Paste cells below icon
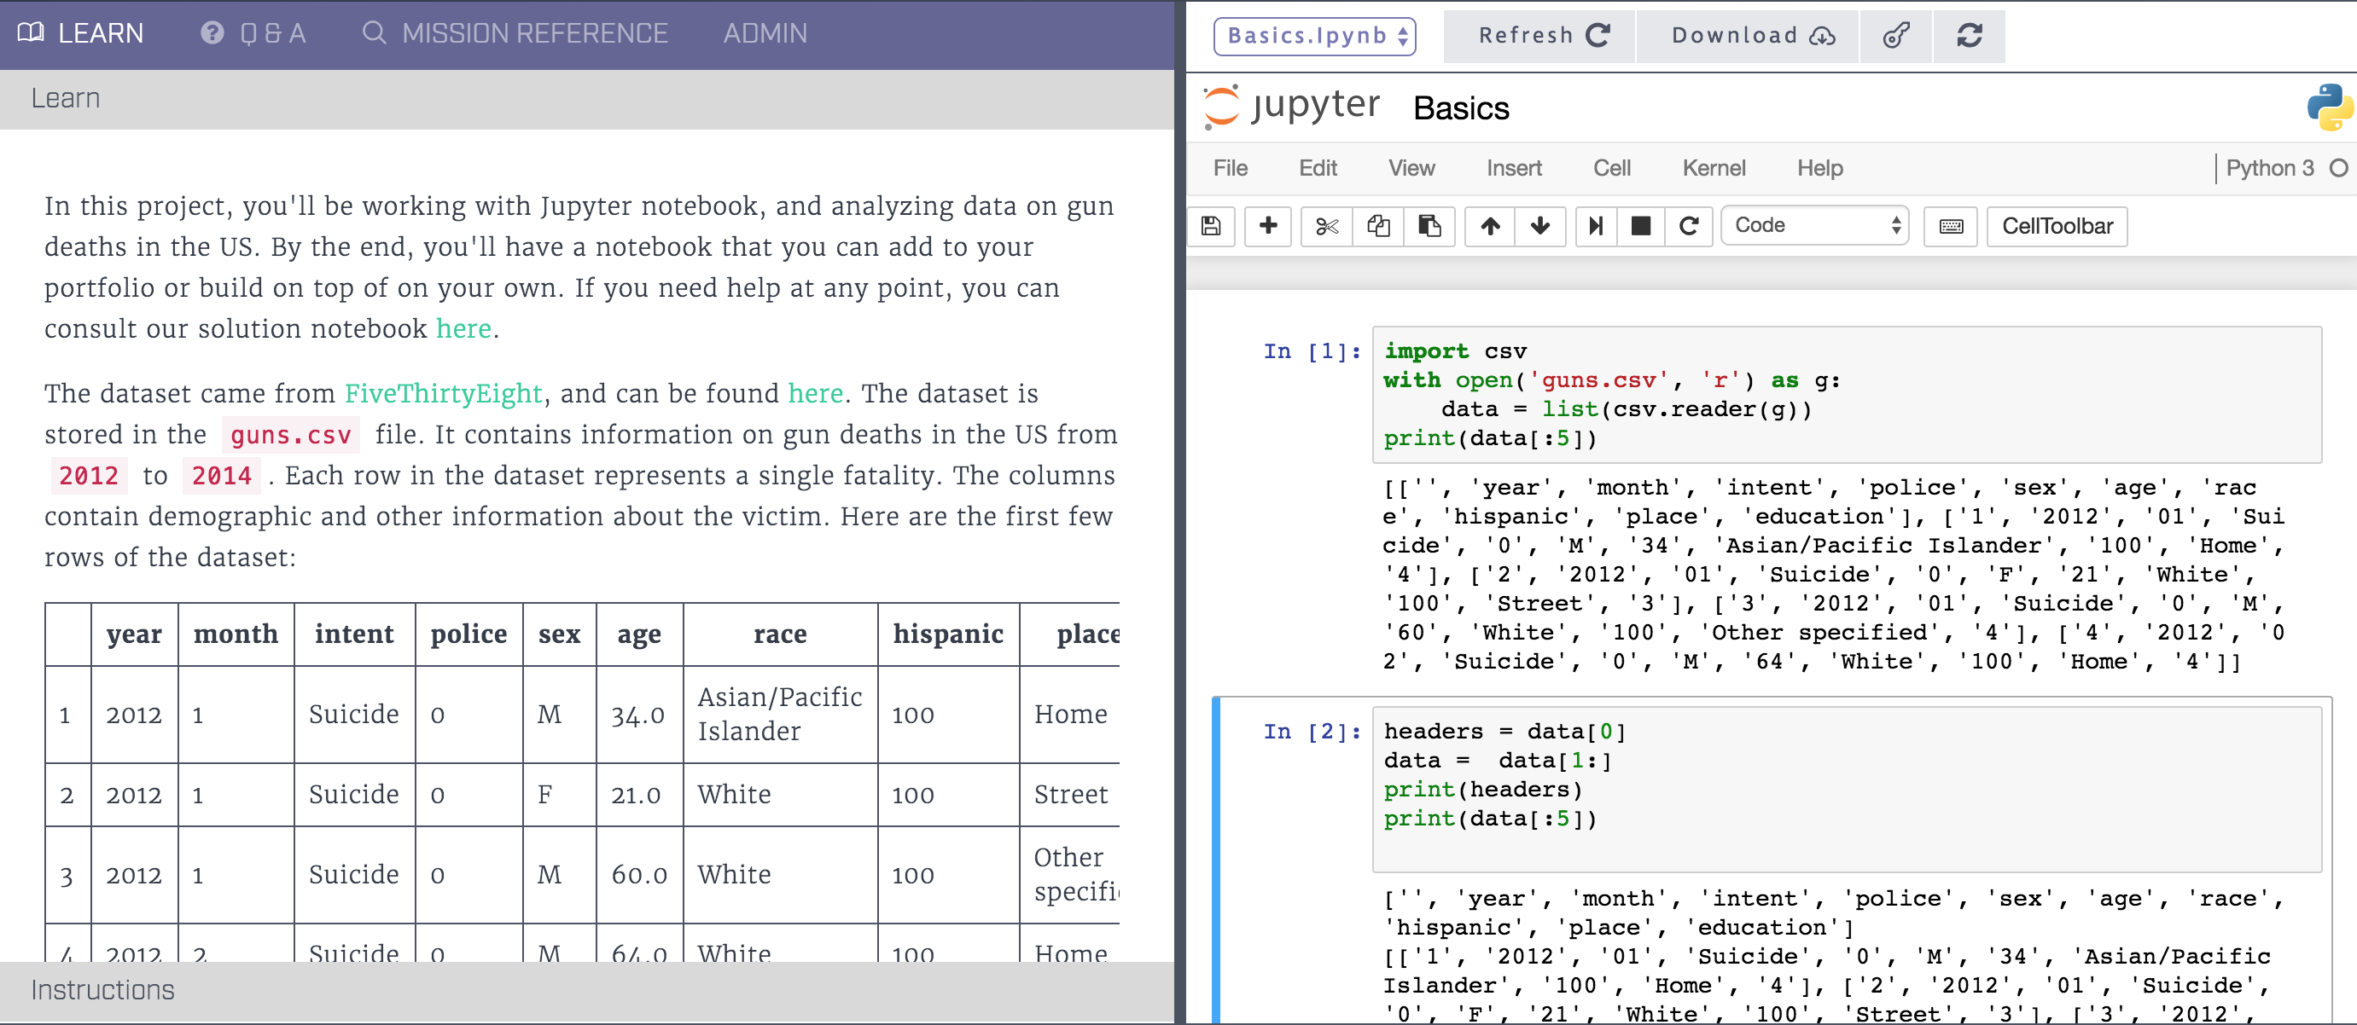Viewport: 2357px width, 1025px height. click(1429, 226)
